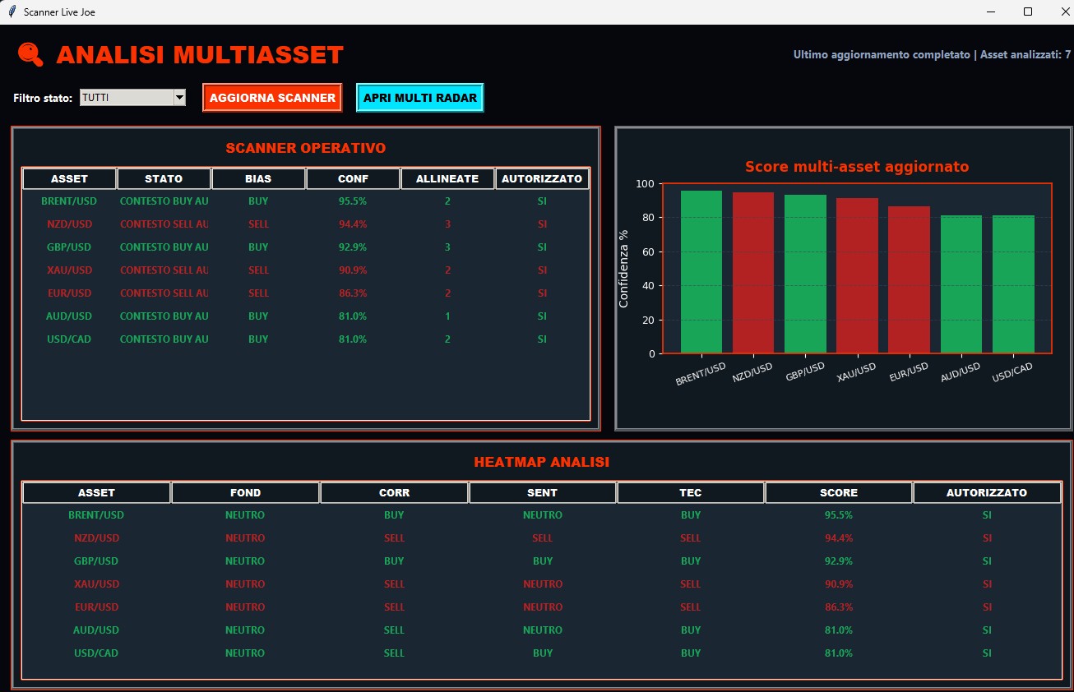Open the Filtro stato dropdown arrow
The width and height of the screenshot is (1074, 692).
click(179, 97)
